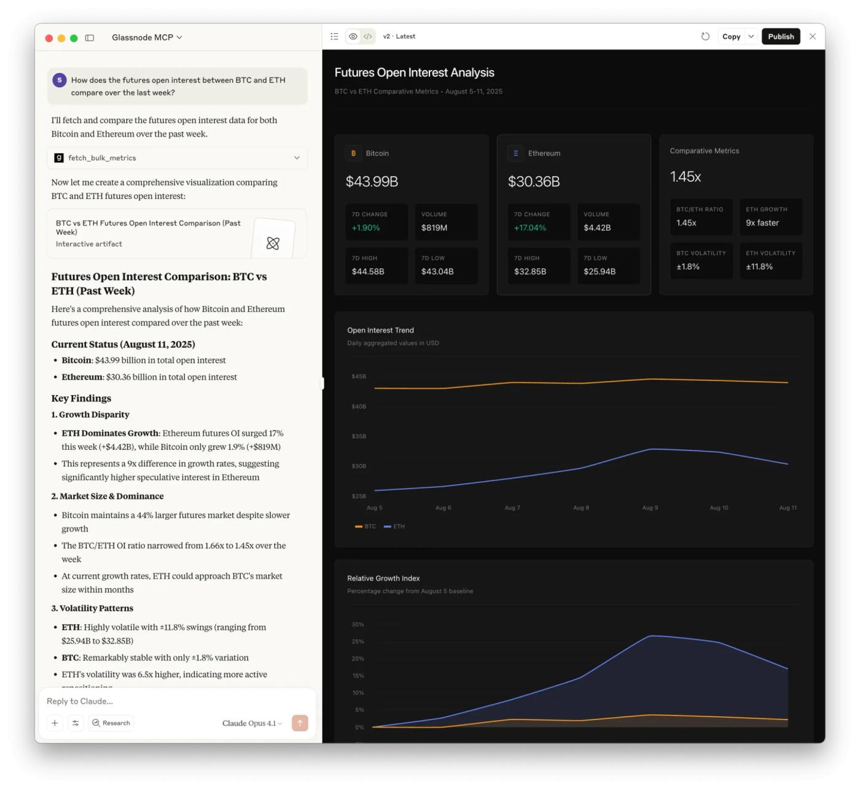
Task: Click the artifact atom icon
Action: coord(273,243)
